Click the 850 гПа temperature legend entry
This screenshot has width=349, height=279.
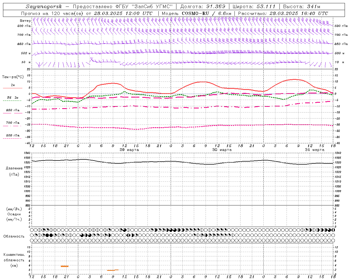point(13,110)
